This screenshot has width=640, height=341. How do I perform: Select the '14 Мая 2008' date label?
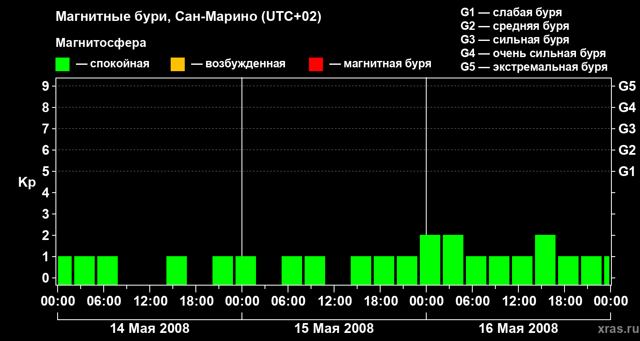[x=150, y=329]
